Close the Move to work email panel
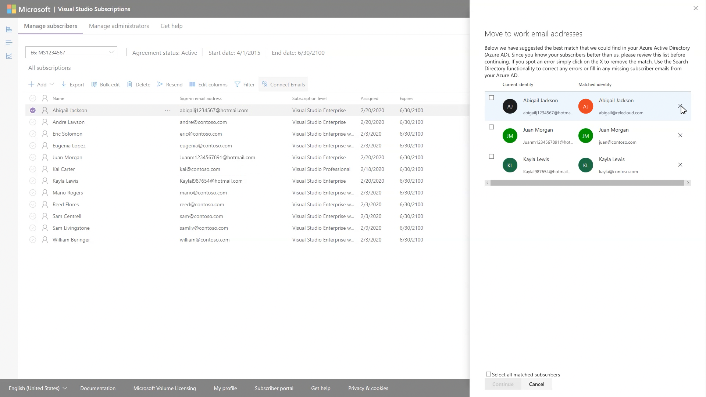The height and width of the screenshot is (397, 706). pyautogui.click(x=695, y=8)
